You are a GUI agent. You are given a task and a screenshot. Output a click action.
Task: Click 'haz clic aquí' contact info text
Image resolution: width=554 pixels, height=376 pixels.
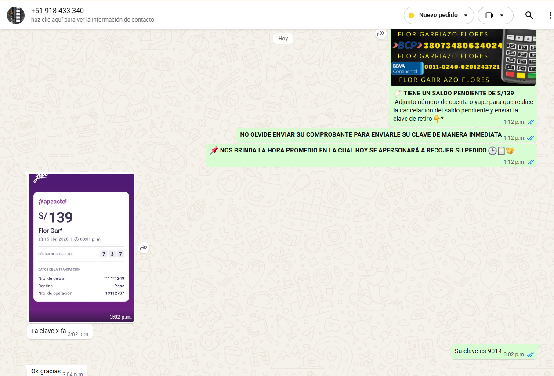coord(92,20)
